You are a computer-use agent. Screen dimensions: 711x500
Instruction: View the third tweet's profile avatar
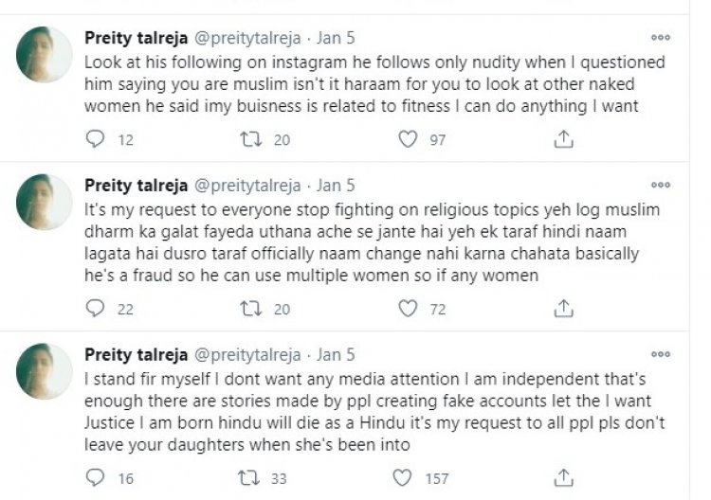[44, 371]
